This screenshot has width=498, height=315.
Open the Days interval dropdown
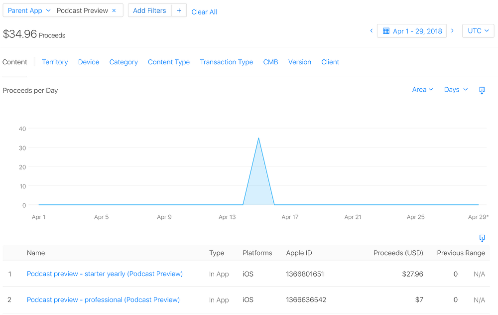coord(456,90)
